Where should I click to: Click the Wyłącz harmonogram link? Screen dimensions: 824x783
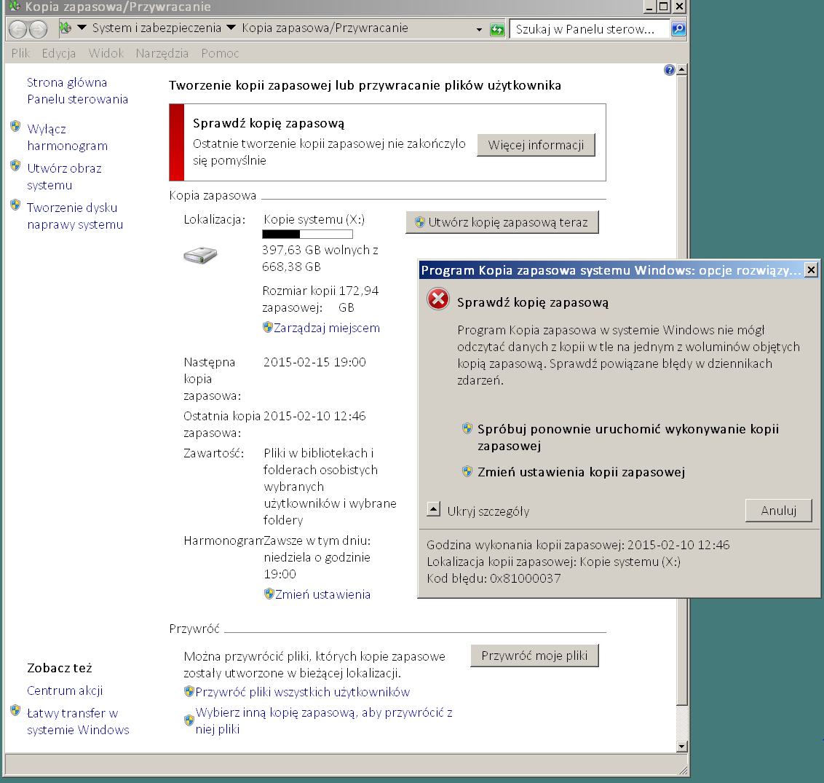pyautogui.click(x=67, y=137)
